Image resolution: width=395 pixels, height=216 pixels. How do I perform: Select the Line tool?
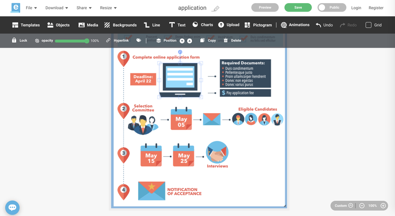click(152, 25)
